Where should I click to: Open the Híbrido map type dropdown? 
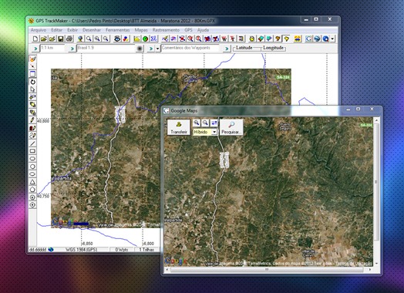[214, 132]
